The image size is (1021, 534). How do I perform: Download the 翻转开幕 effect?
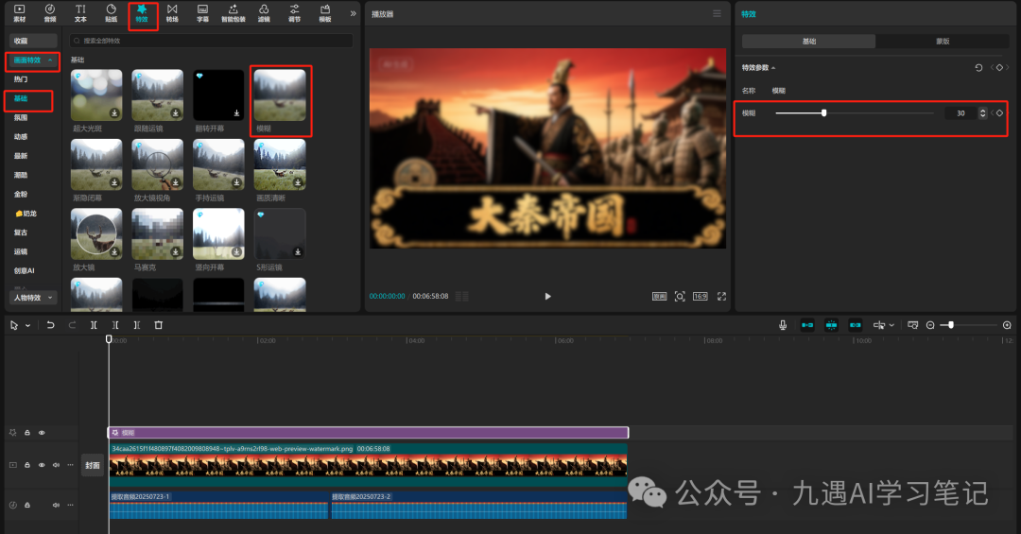(x=236, y=113)
